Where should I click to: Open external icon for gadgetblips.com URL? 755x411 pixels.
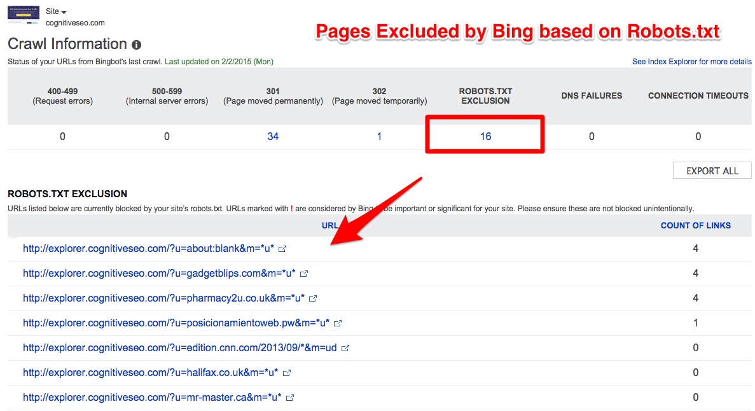[x=304, y=274]
